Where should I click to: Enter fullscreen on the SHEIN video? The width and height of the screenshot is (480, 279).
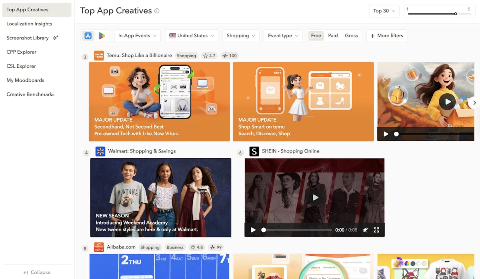[376, 230]
